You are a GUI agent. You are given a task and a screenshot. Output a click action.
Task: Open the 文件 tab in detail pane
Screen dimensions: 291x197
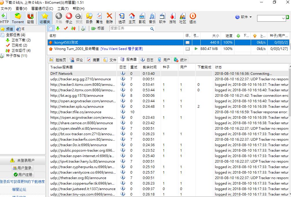coord(110,60)
